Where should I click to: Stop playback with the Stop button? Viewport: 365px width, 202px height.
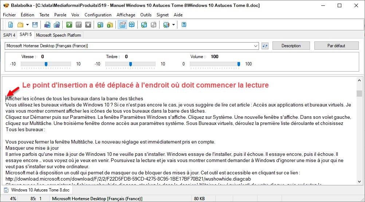88,25
